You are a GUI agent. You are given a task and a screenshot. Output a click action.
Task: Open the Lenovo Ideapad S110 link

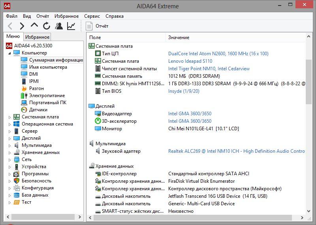pyautogui.click(x=190, y=61)
